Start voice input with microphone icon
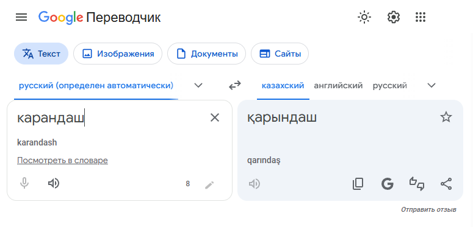The width and height of the screenshot is (473, 227). coord(24,183)
